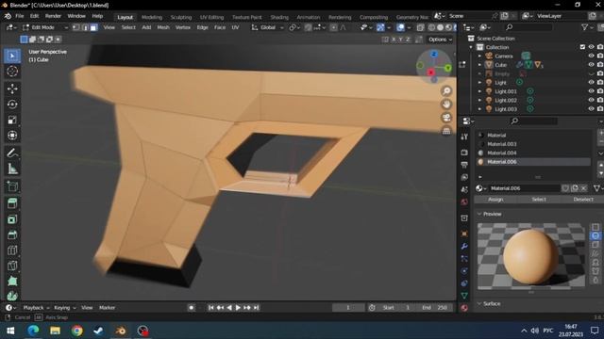Hide the Cube object via eye icon
The height and width of the screenshot is (339, 604).
point(591,65)
